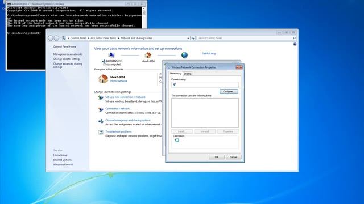The image size is (364, 204).
Task: Click the BAUWENS-PC computer icon
Action: point(111,55)
